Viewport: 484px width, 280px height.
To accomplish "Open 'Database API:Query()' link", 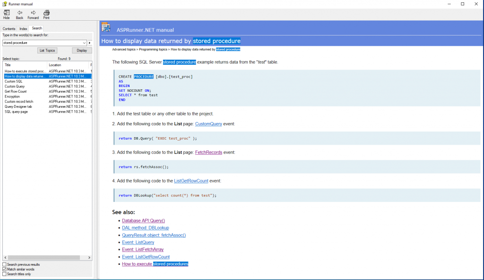I will tap(143, 221).
